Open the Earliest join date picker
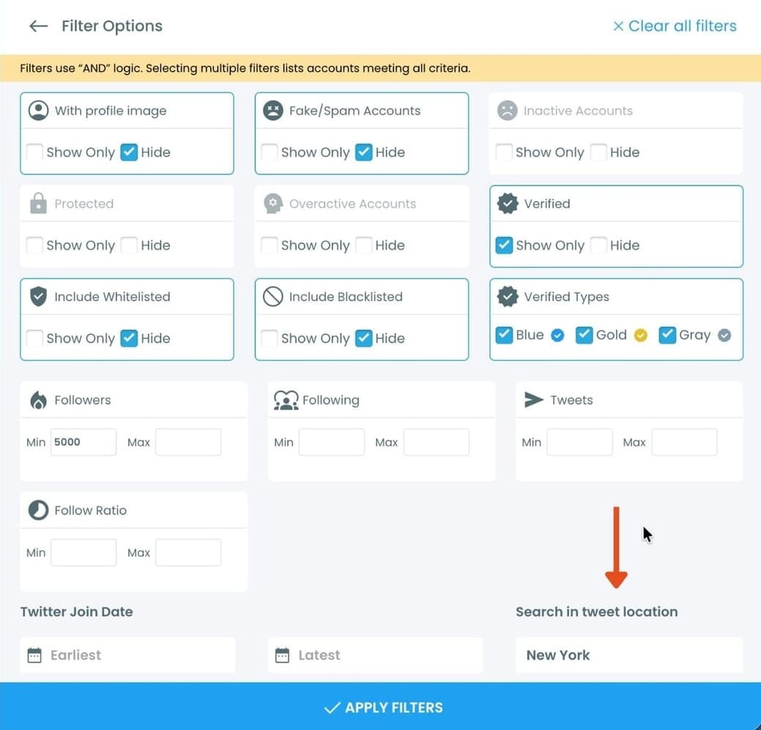The width and height of the screenshot is (761, 730). [126, 655]
